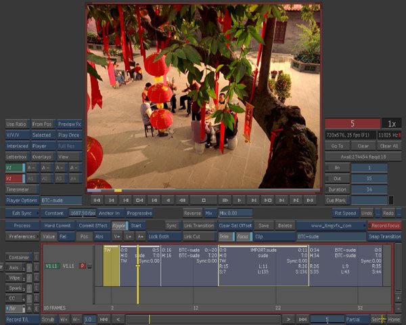Screen dimensions: 406x325
Task: Open the Wipe effect tab
Action: coord(14,278)
